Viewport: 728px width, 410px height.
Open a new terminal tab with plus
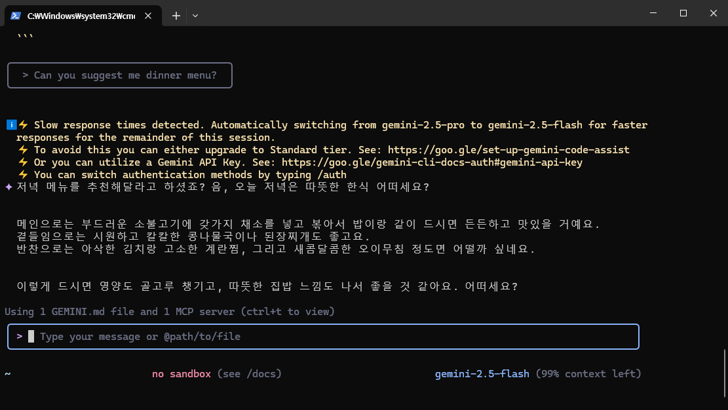click(x=176, y=16)
